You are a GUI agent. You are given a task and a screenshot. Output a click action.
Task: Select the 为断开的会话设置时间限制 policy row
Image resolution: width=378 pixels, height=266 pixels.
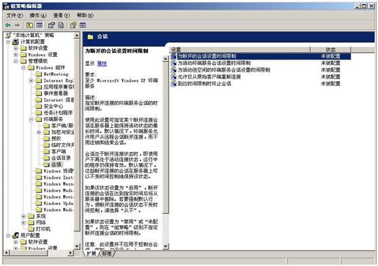click(260, 56)
